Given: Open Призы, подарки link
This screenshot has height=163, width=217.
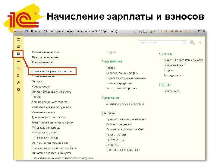Looking at the screenshot, I should (116, 134).
